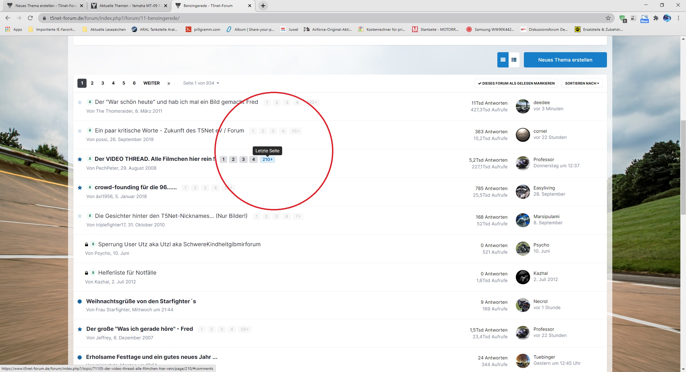Open 'Ersatzteile & Zubehör...' bookmark
This screenshot has width=686, height=372.
point(599,29)
